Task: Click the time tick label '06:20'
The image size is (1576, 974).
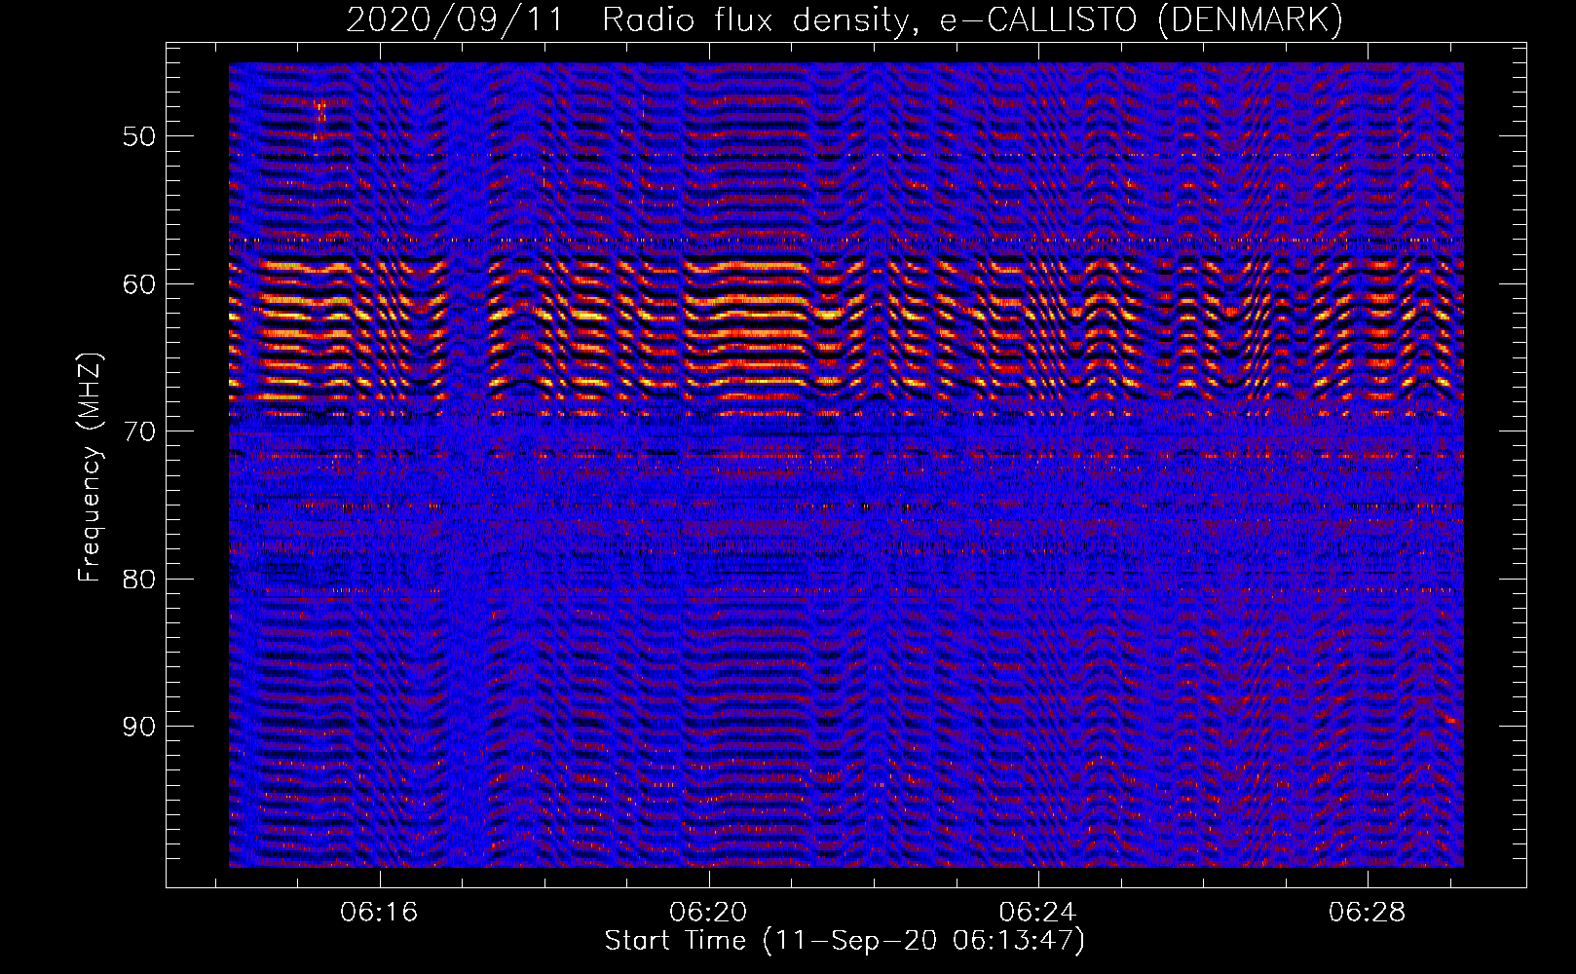Action: point(708,912)
